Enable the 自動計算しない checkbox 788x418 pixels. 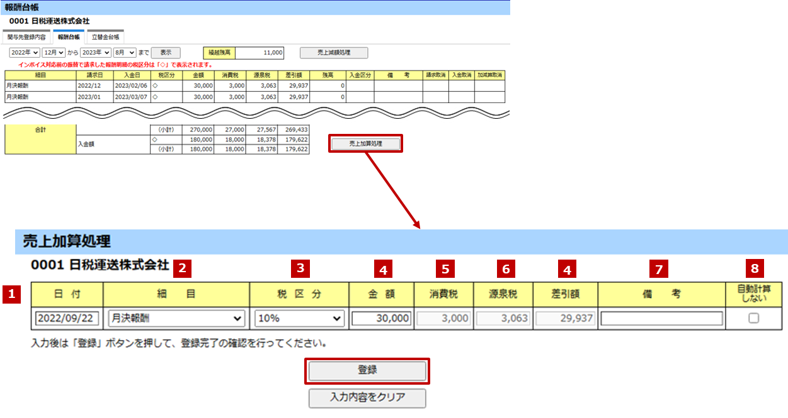click(753, 319)
